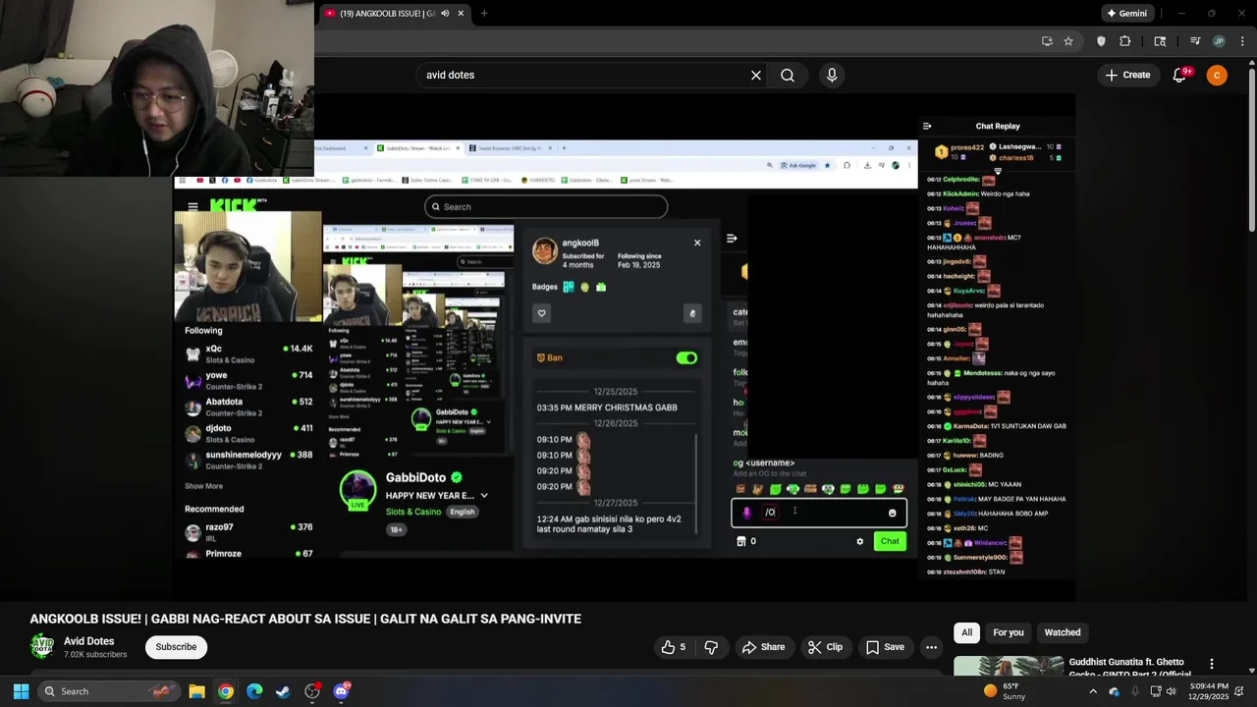1257x707 pixels.
Task: Open Steam from the taskbar
Action: (x=283, y=691)
